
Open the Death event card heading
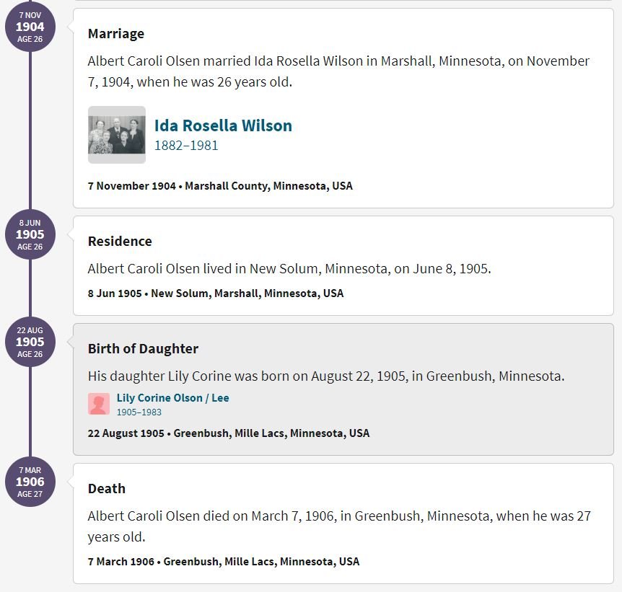pos(106,488)
